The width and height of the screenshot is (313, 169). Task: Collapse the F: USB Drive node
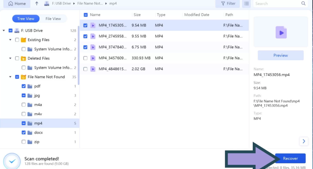4,31
